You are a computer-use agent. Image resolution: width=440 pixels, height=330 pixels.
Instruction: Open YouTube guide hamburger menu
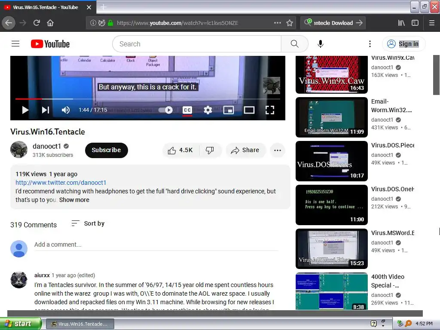(x=15, y=44)
